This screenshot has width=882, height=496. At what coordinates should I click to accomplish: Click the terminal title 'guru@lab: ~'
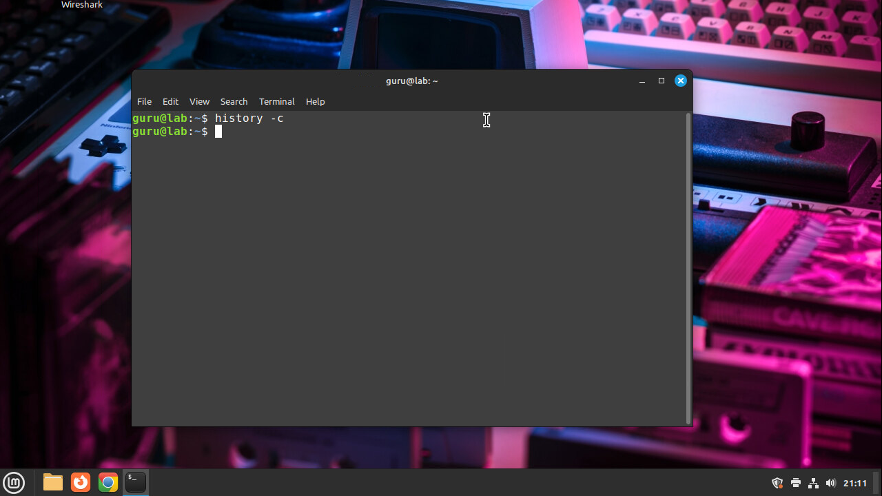412,81
